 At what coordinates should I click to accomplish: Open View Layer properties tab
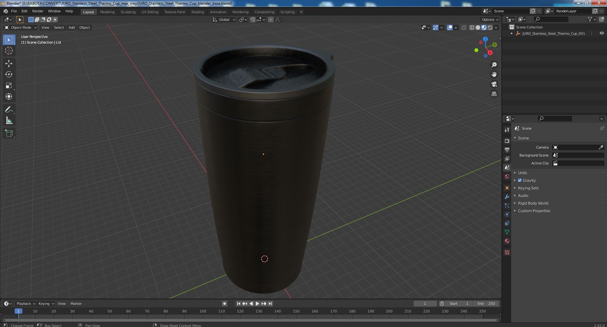[x=507, y=158]
